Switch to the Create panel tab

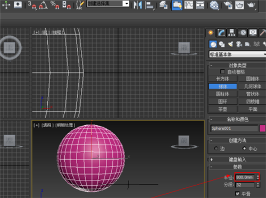pyautogui.click(x=211, y=32)
